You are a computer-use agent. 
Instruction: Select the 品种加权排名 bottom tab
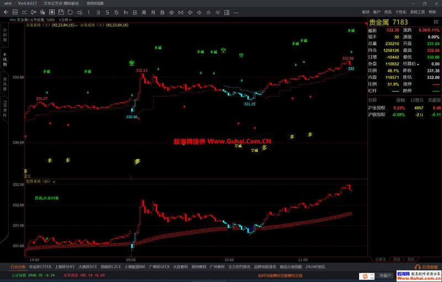(x=265, y=267)
